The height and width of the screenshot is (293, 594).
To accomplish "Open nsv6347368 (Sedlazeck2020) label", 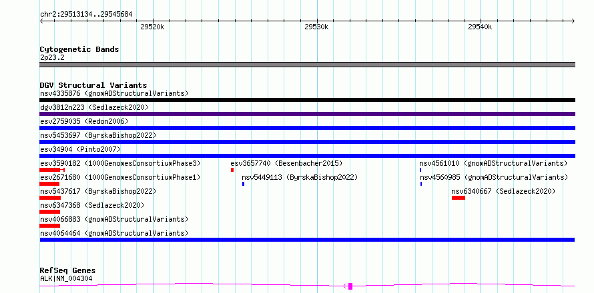I will click(x=92, y=205).
